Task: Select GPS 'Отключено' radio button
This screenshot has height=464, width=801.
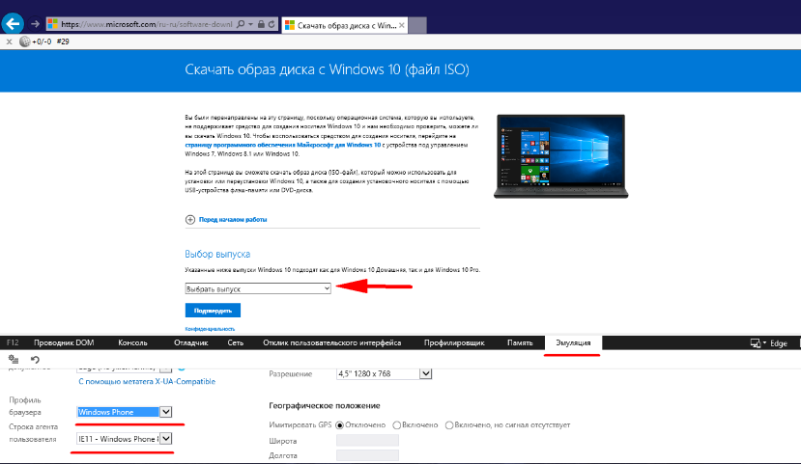Action: (x=340, y=425)
